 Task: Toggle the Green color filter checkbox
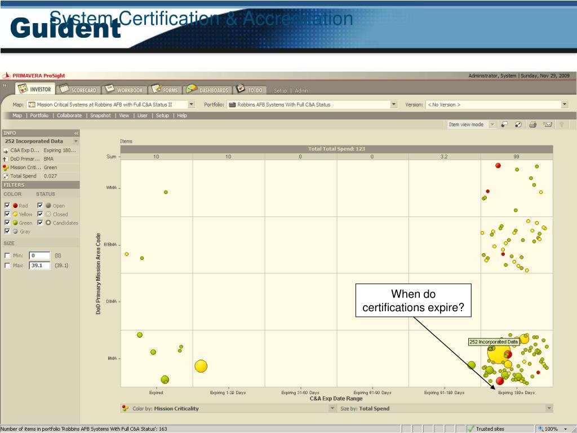[7, 223]
